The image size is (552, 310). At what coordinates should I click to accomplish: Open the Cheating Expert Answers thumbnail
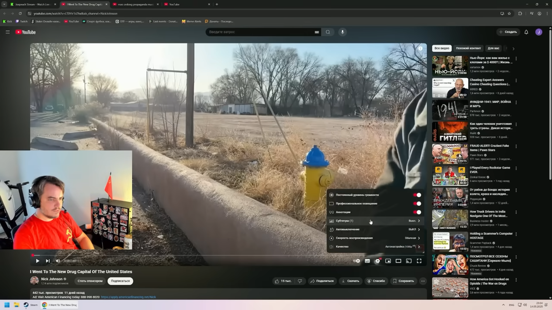click(450, 88)
